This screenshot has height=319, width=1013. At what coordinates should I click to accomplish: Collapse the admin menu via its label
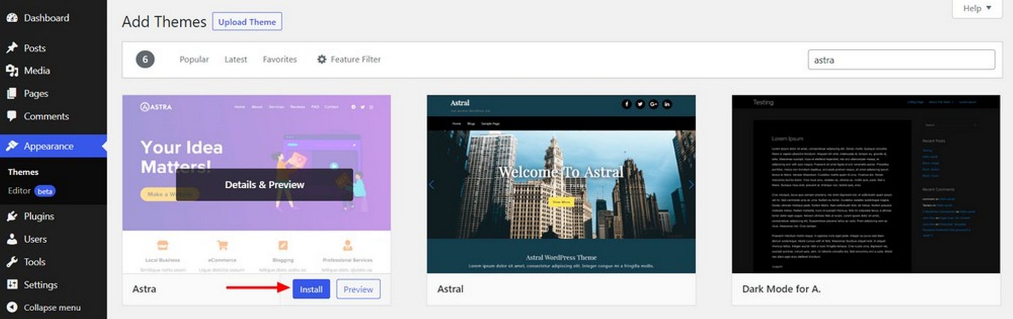pos(52,307)
